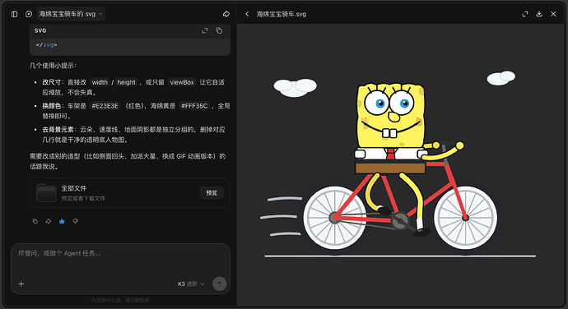568x309 pixels.
Task: Copy the assistant's reply
Action: 35,221
